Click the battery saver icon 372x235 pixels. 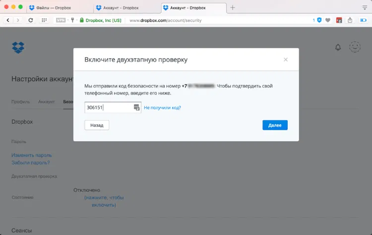363,20
